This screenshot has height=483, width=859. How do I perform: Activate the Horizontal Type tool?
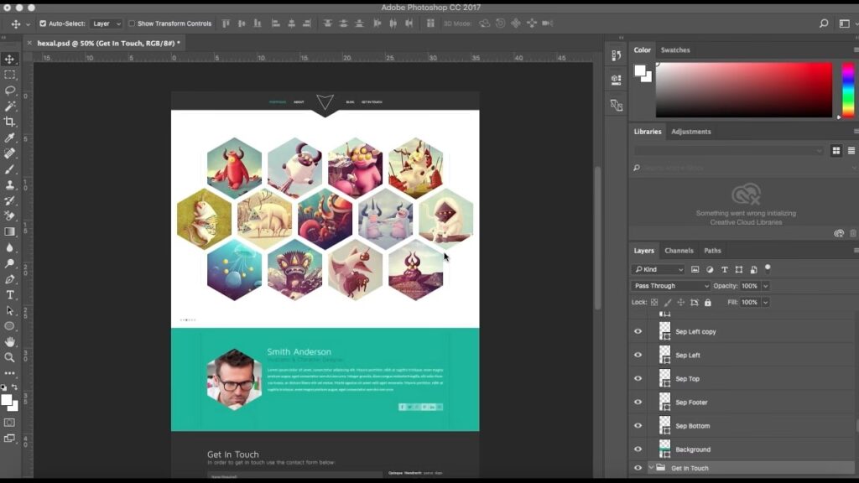(x=10, y=295)
